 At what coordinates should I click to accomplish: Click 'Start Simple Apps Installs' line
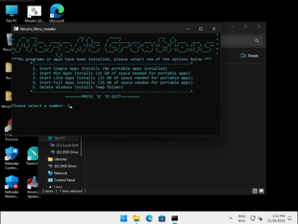100,69
